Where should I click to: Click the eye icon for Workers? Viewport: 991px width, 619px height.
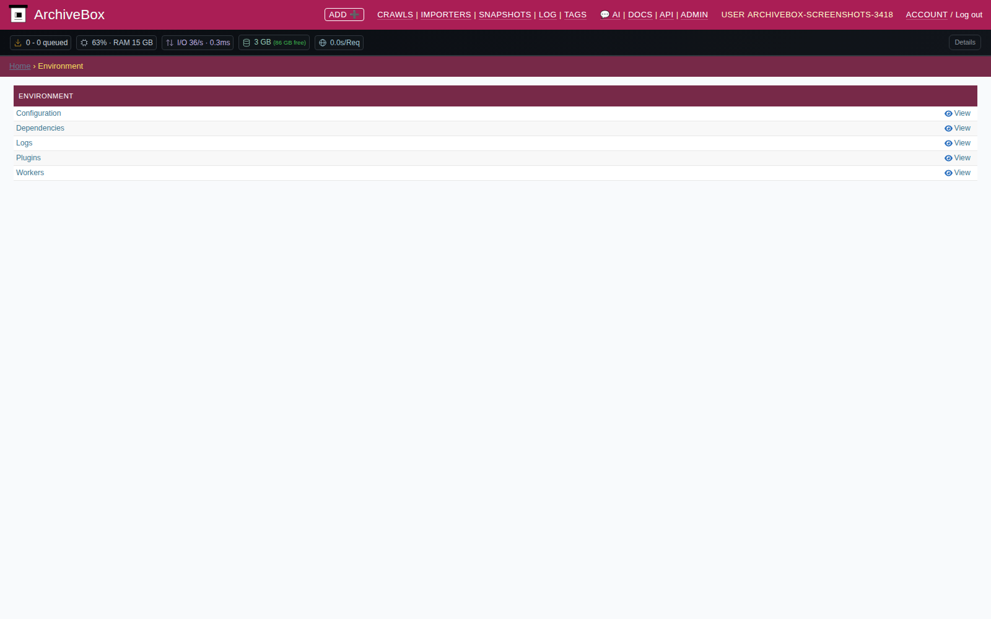[948, 173]
